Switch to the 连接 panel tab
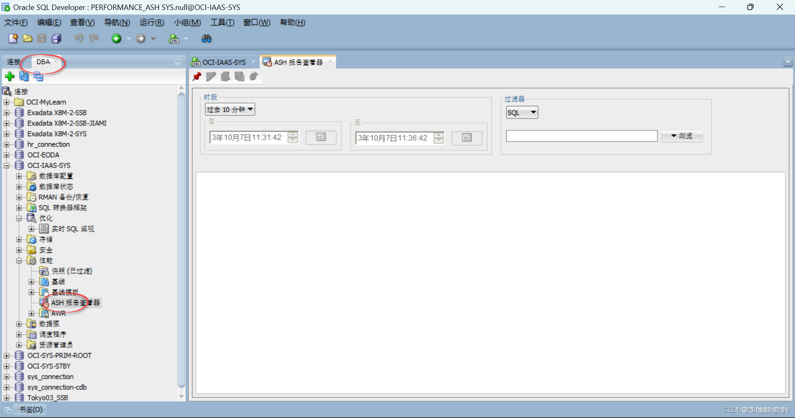Image resolution: width=795 pixels, height=418 pixels. point(13,62)
